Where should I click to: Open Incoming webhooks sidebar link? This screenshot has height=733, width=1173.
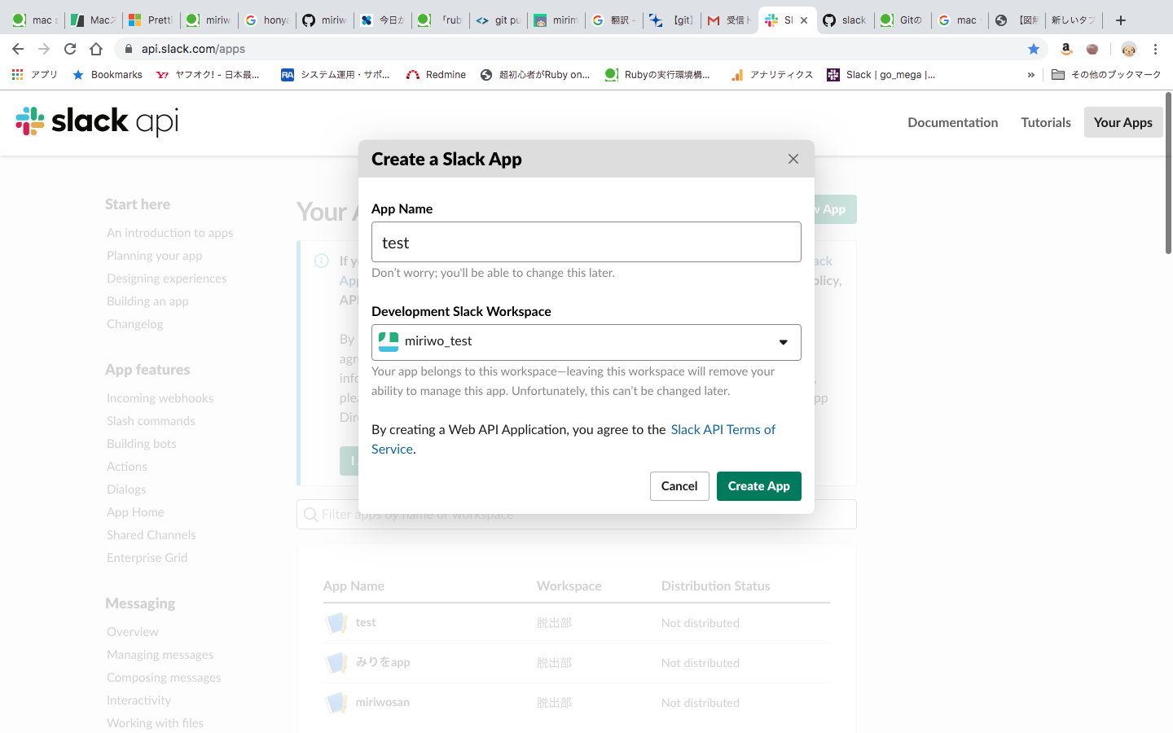coord(160,398)
